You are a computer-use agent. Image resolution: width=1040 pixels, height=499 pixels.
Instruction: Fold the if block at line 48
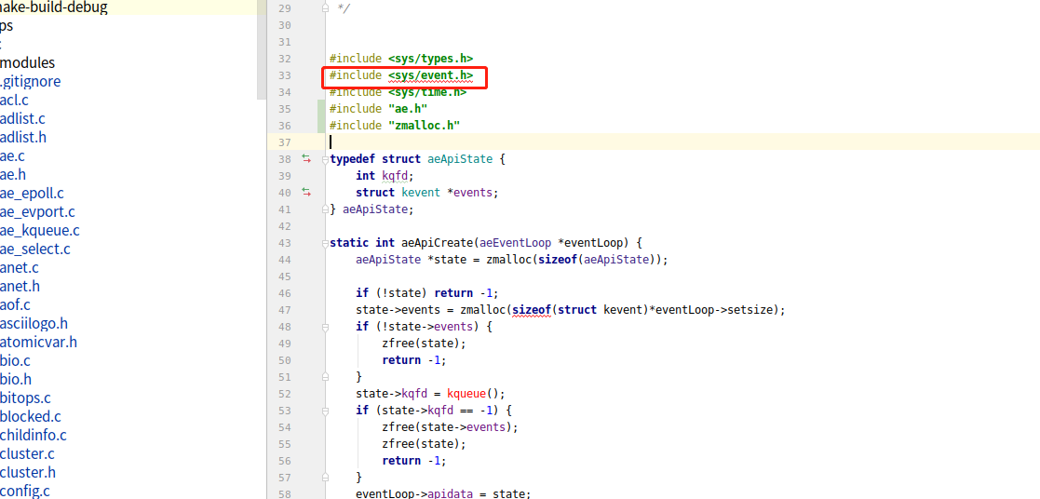325,327
